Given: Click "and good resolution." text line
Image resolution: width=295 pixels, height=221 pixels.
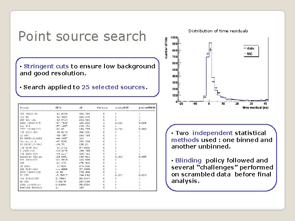Looking at the screenshot, I should click(x=53, y=73).
